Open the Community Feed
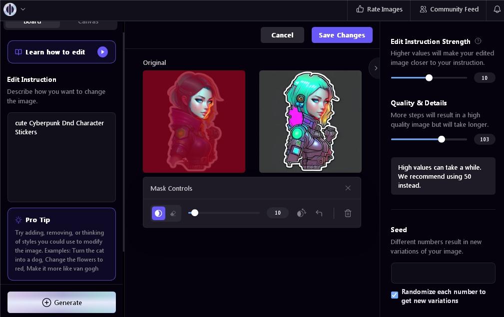This screenshot has width=504, height=317. tap(449, 9)
